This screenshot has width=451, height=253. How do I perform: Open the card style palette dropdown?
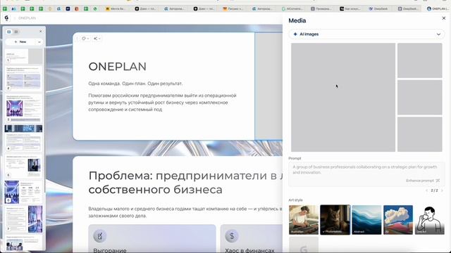[85, 39]
